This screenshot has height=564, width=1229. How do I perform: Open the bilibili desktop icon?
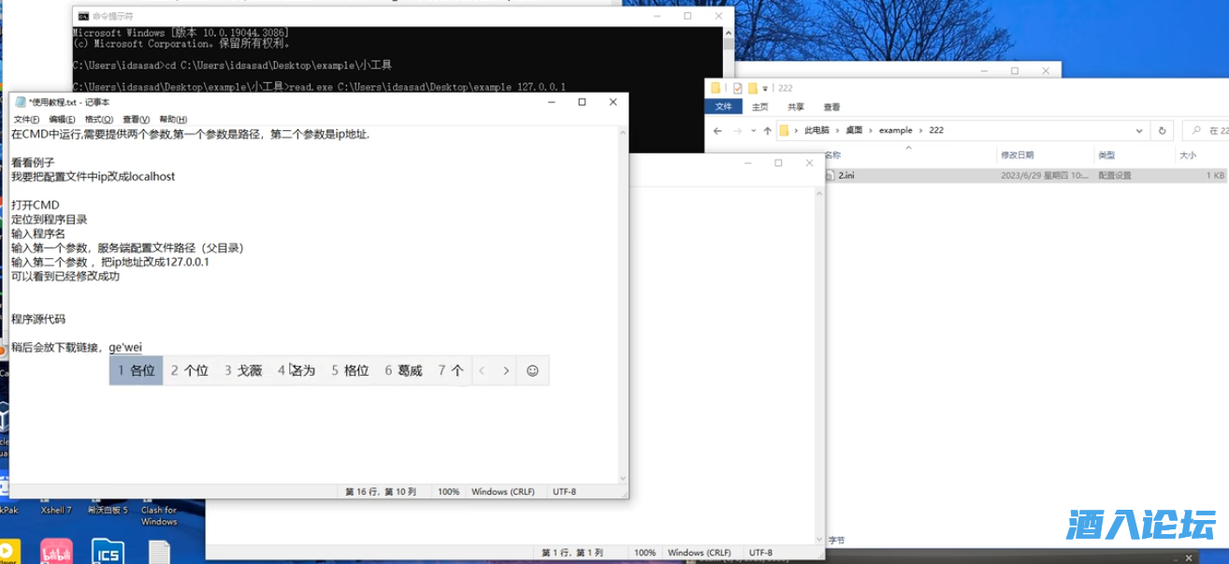[x=57, y=551]
